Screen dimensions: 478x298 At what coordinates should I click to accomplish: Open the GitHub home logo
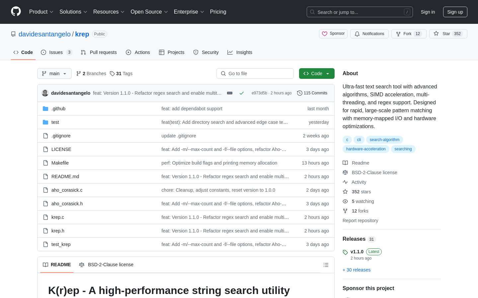point(16,12)
